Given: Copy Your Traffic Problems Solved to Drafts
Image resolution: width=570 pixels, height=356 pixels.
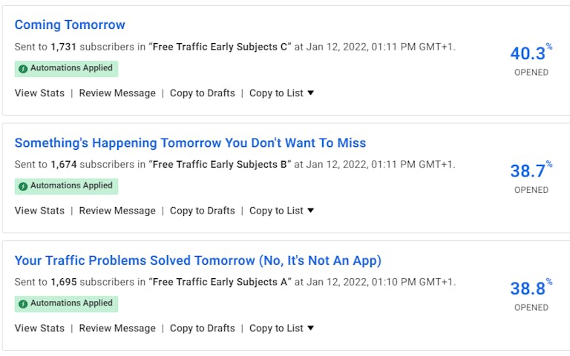Looking at the screenshot, I should coord(202,329).
